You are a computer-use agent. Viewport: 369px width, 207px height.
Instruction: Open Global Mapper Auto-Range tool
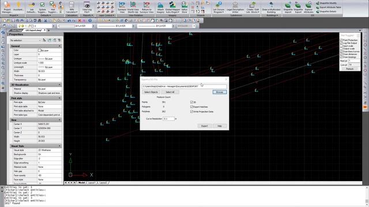(173, 7)
